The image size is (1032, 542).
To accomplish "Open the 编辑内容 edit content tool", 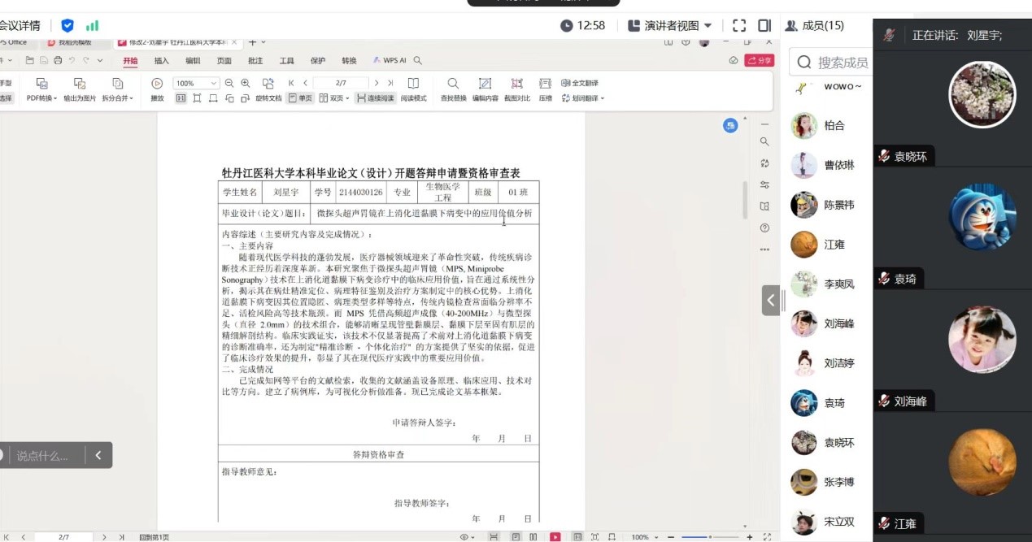I will click(485, 84).
